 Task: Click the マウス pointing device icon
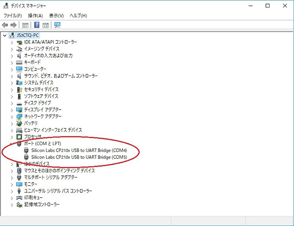(x=19, y=170)
